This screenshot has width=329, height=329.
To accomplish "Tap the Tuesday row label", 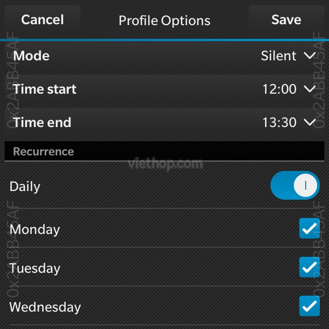I will pos(35,268).
